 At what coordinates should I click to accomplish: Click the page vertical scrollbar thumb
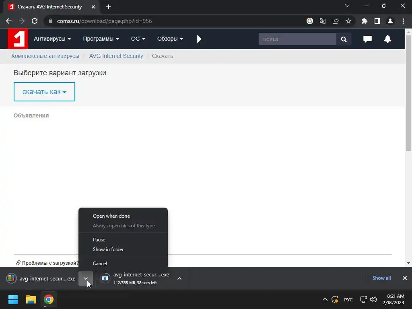[x=408, y=93]
